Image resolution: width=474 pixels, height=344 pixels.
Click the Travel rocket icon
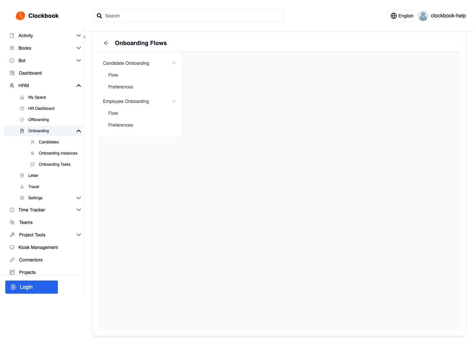point(22,187)
